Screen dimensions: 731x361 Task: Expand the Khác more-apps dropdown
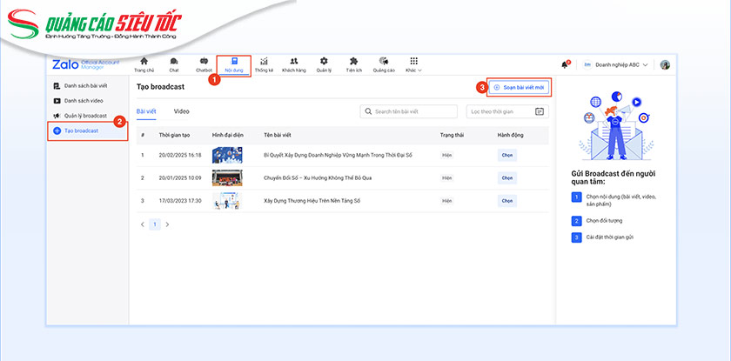[413, 65]
